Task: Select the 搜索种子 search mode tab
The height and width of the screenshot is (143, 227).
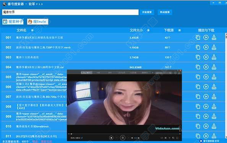Action: tap(13, 21)
